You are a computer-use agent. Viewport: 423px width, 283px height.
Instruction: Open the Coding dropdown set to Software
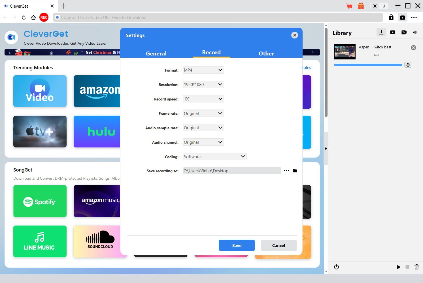pos(214,156)
